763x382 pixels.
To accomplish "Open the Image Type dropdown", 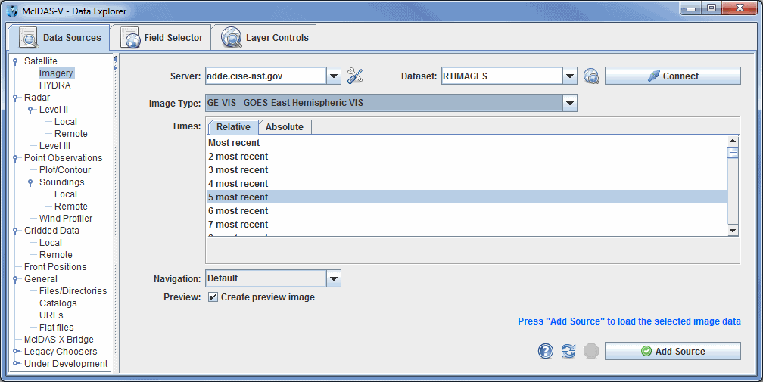I will point(570,103).
